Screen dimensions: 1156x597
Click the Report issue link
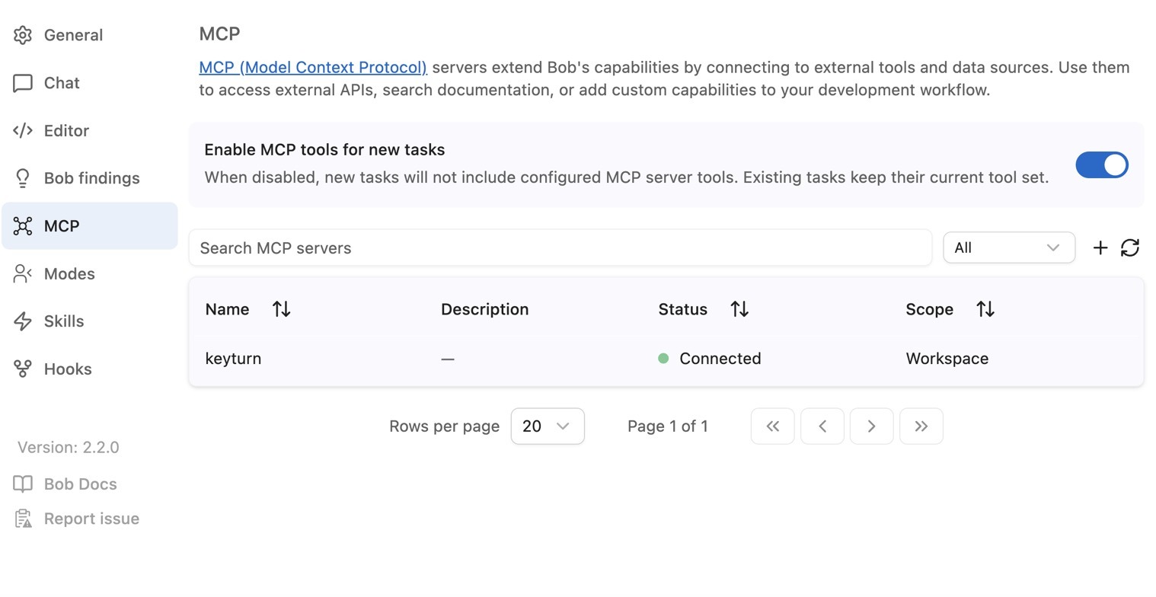click(91, 519)
